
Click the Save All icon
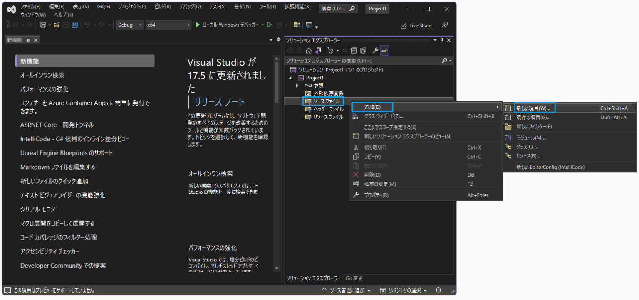tap(75, 25)
